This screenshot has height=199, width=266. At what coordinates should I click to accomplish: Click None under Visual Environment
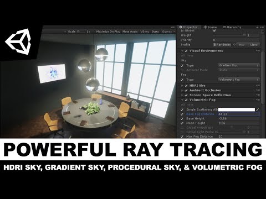(x=190, y=55)
